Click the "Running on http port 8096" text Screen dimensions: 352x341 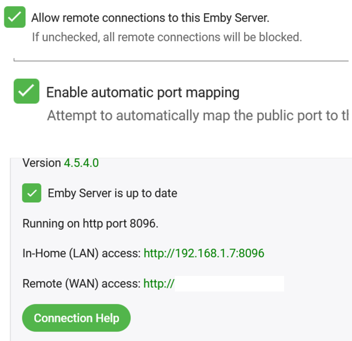(x=90, y=224)
